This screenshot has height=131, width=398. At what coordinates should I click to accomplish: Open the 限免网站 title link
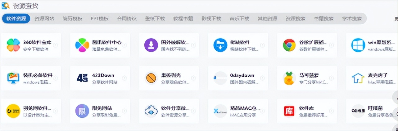102,108
